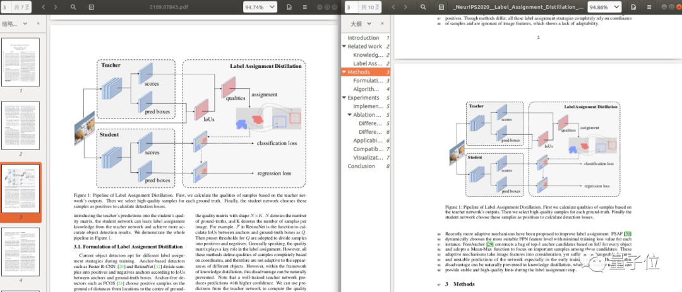Click the page number field in left window
Viewport: 682px width, 292px height.
click(5, 7)
